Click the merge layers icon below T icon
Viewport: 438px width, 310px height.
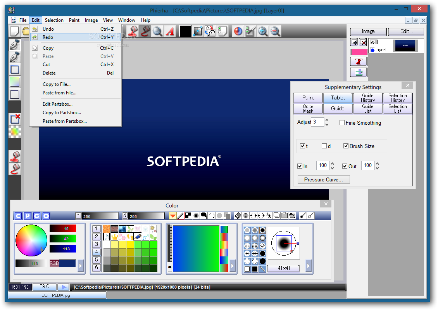(359, 72)
